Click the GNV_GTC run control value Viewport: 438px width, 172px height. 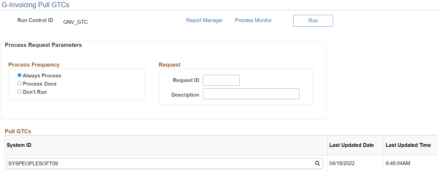click(76, 22)
